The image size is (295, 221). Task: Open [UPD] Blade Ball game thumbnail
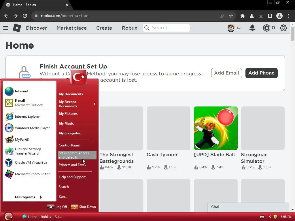215,128
